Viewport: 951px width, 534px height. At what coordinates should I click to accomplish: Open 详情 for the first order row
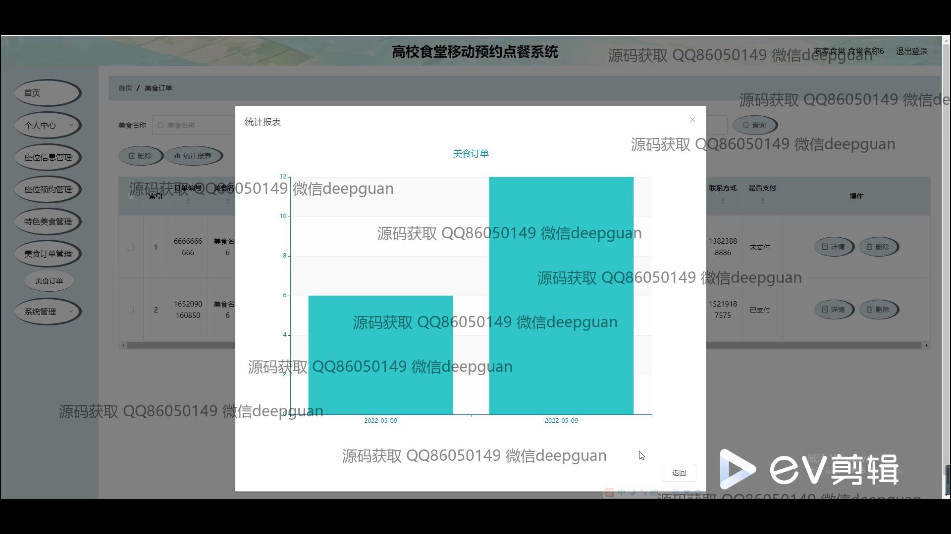(x=834, y=247)
